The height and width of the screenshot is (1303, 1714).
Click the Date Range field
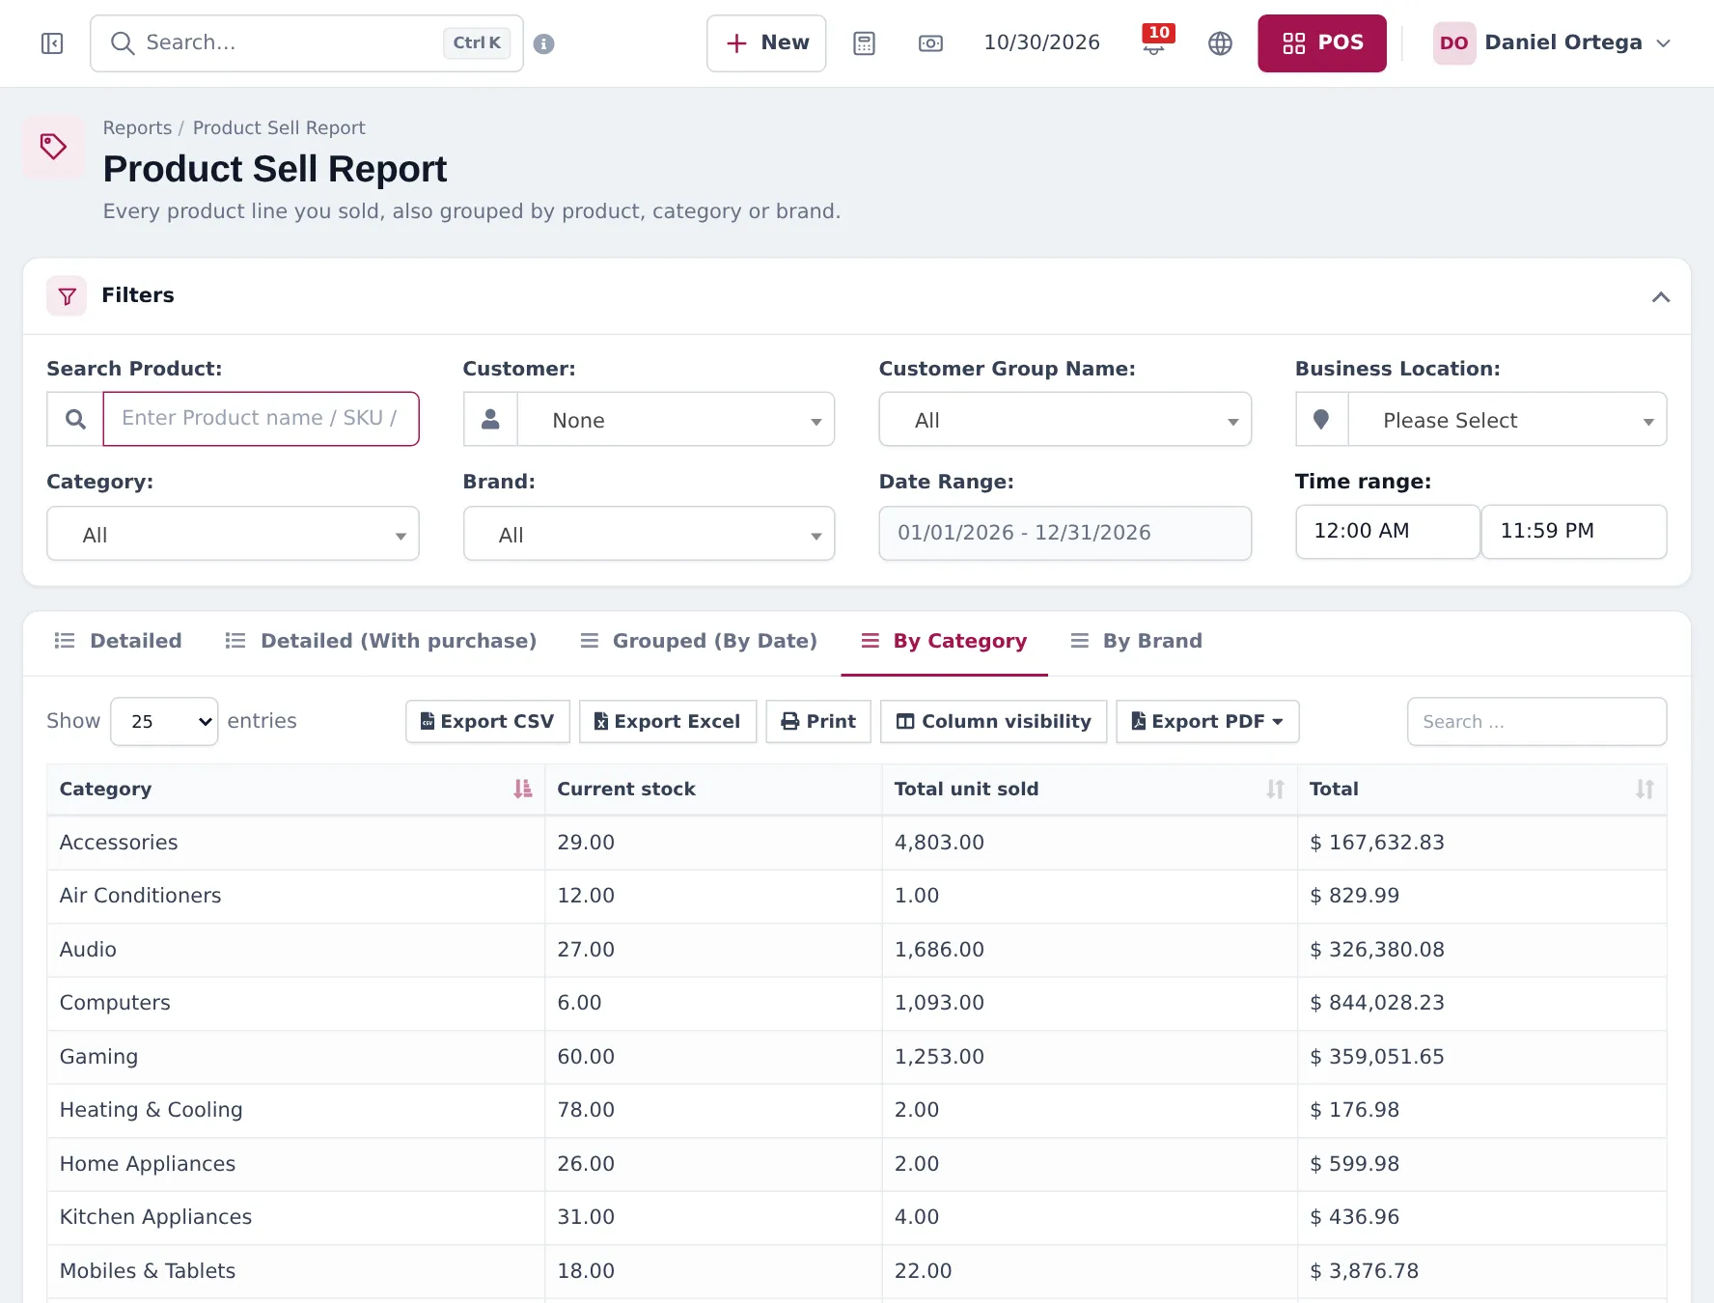(x=1064, y=533)
